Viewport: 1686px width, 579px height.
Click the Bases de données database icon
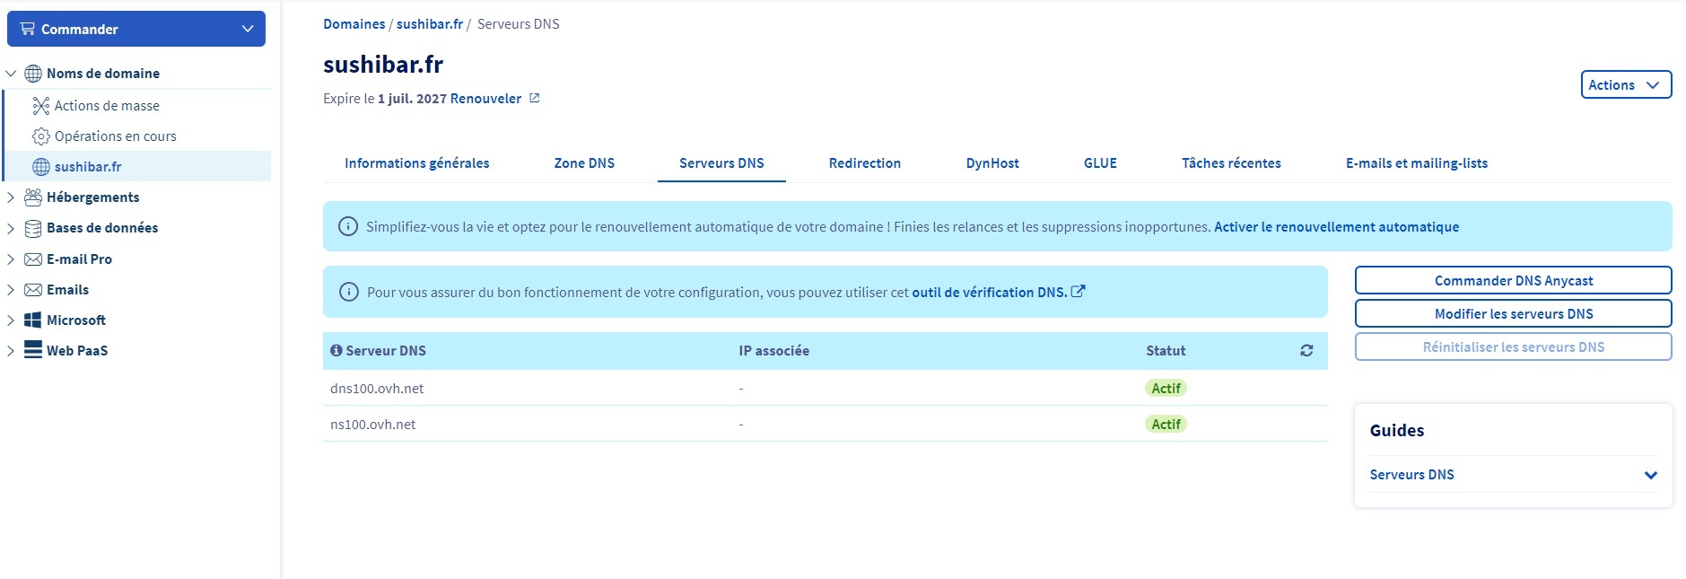click(33, 228)
